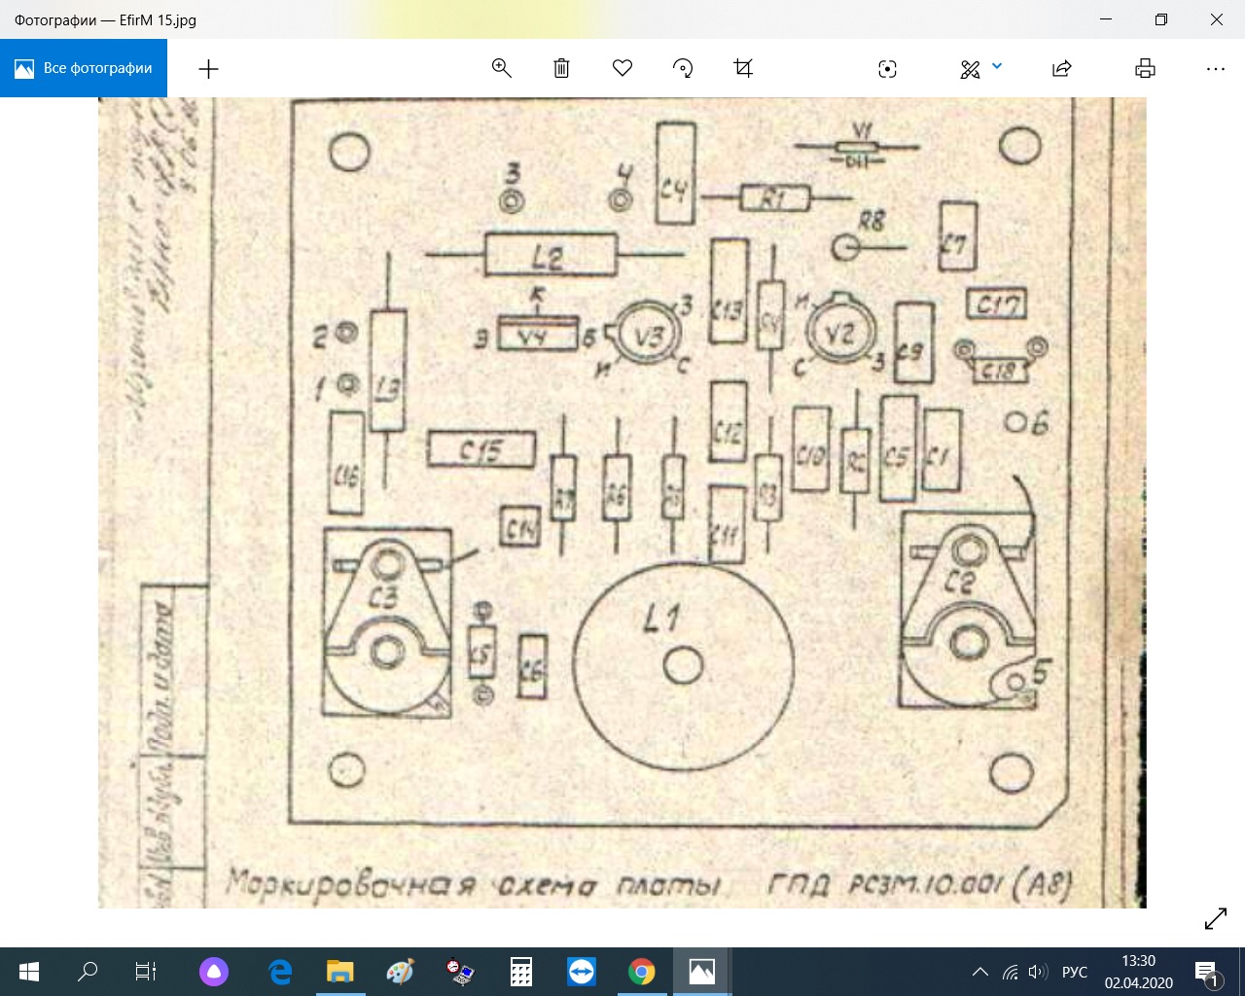The height and width of the screenshot is (996, 1245).
Task: Print the photo using printer icon
Action: tap(1145, 68)
